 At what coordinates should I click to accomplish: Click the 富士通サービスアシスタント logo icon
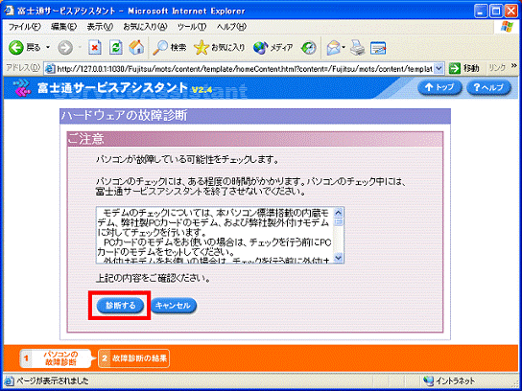tap(22, 88)
